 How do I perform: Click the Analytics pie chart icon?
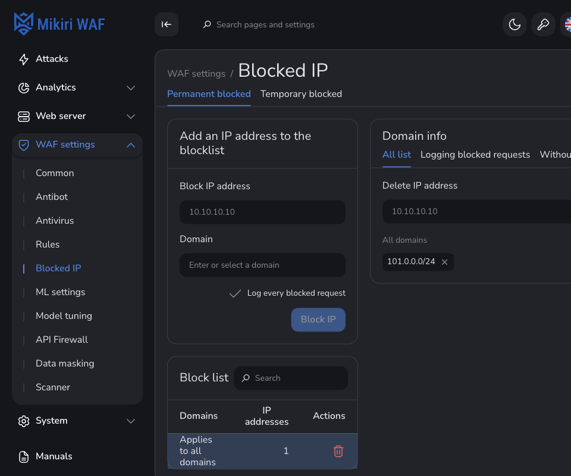[x=24, y=88]
